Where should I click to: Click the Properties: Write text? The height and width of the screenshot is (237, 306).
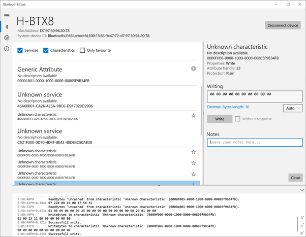coord(221,63)
